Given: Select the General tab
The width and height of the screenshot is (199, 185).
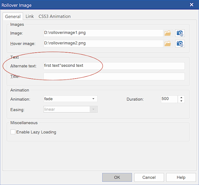Looking at the screenshot, I should coord(13,16).
